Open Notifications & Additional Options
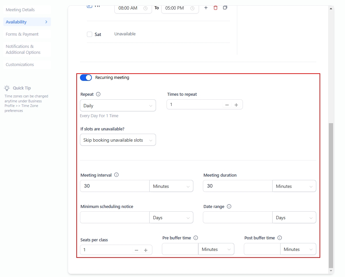Viewport: 345px width, 277px height. coord(23,50)
